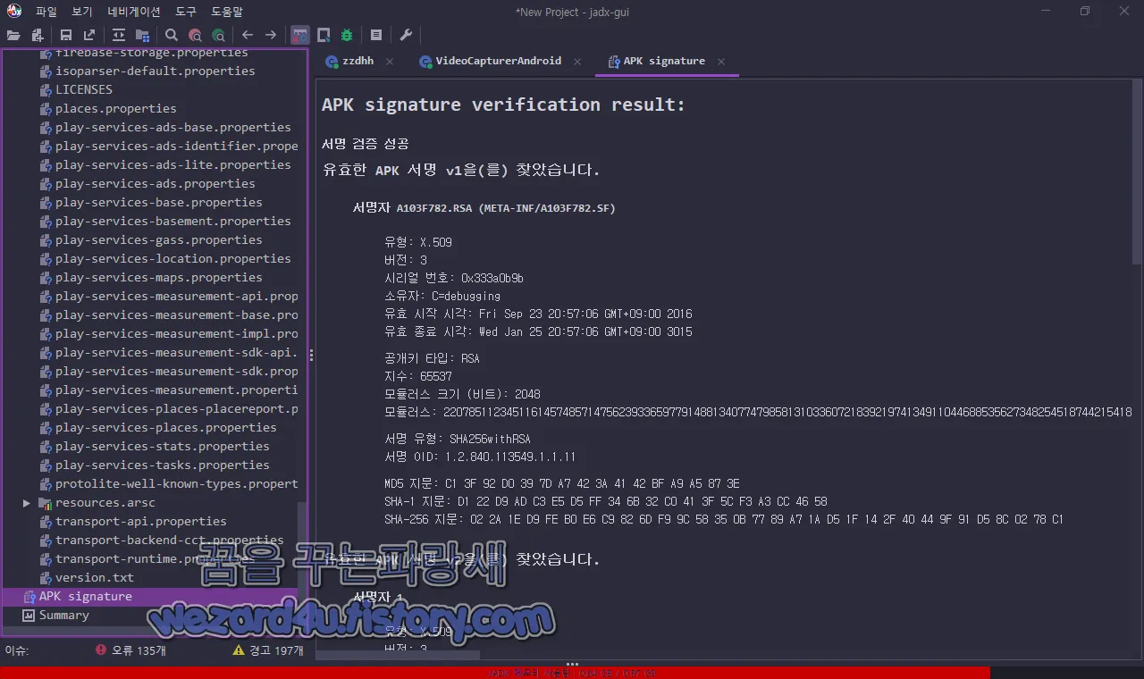Screen dimensions: 1144x679
Task: Click the red class search icon
Action: tap(195, 35)
